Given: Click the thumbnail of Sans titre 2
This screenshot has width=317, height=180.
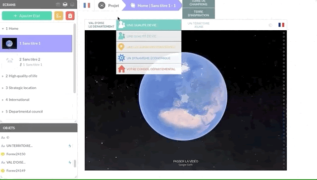Looking at the screenshot, I should (9, 60).
